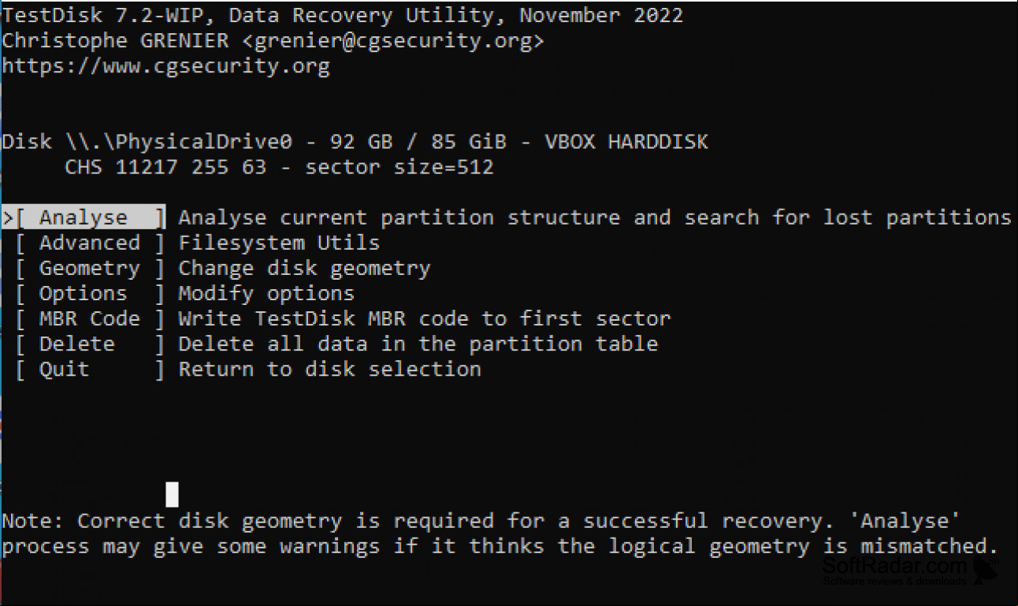Click 'Filesystem Utils' description text
This screenshot has width=1018, height=606.
coord(279,243)
